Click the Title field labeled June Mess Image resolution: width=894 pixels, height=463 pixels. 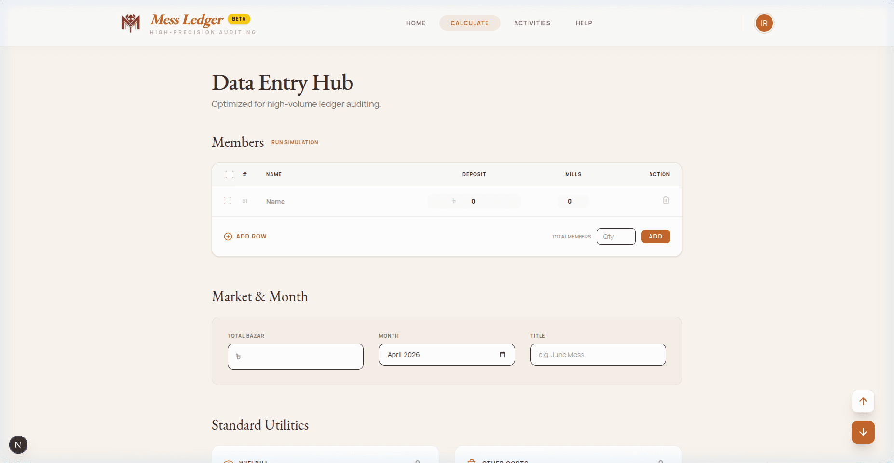tap(598, 355)
